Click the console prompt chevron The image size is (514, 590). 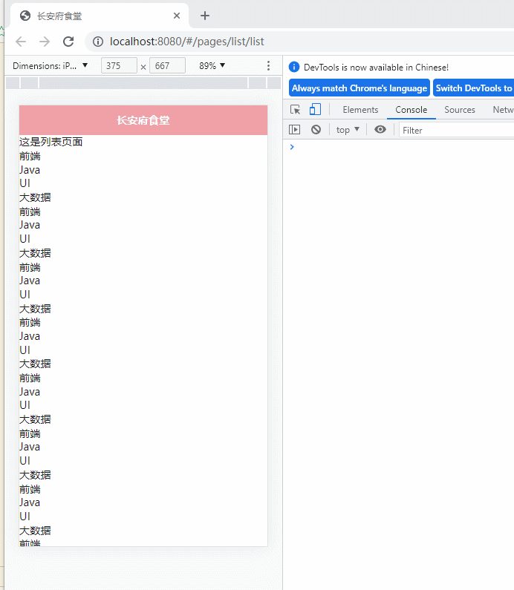coord(292,147)
